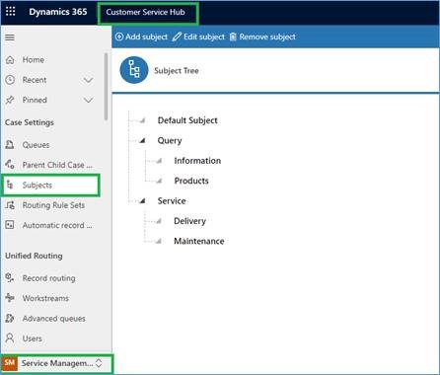The image size is (440, 375).
Task: Click the Home house icon
Action: 10,60
